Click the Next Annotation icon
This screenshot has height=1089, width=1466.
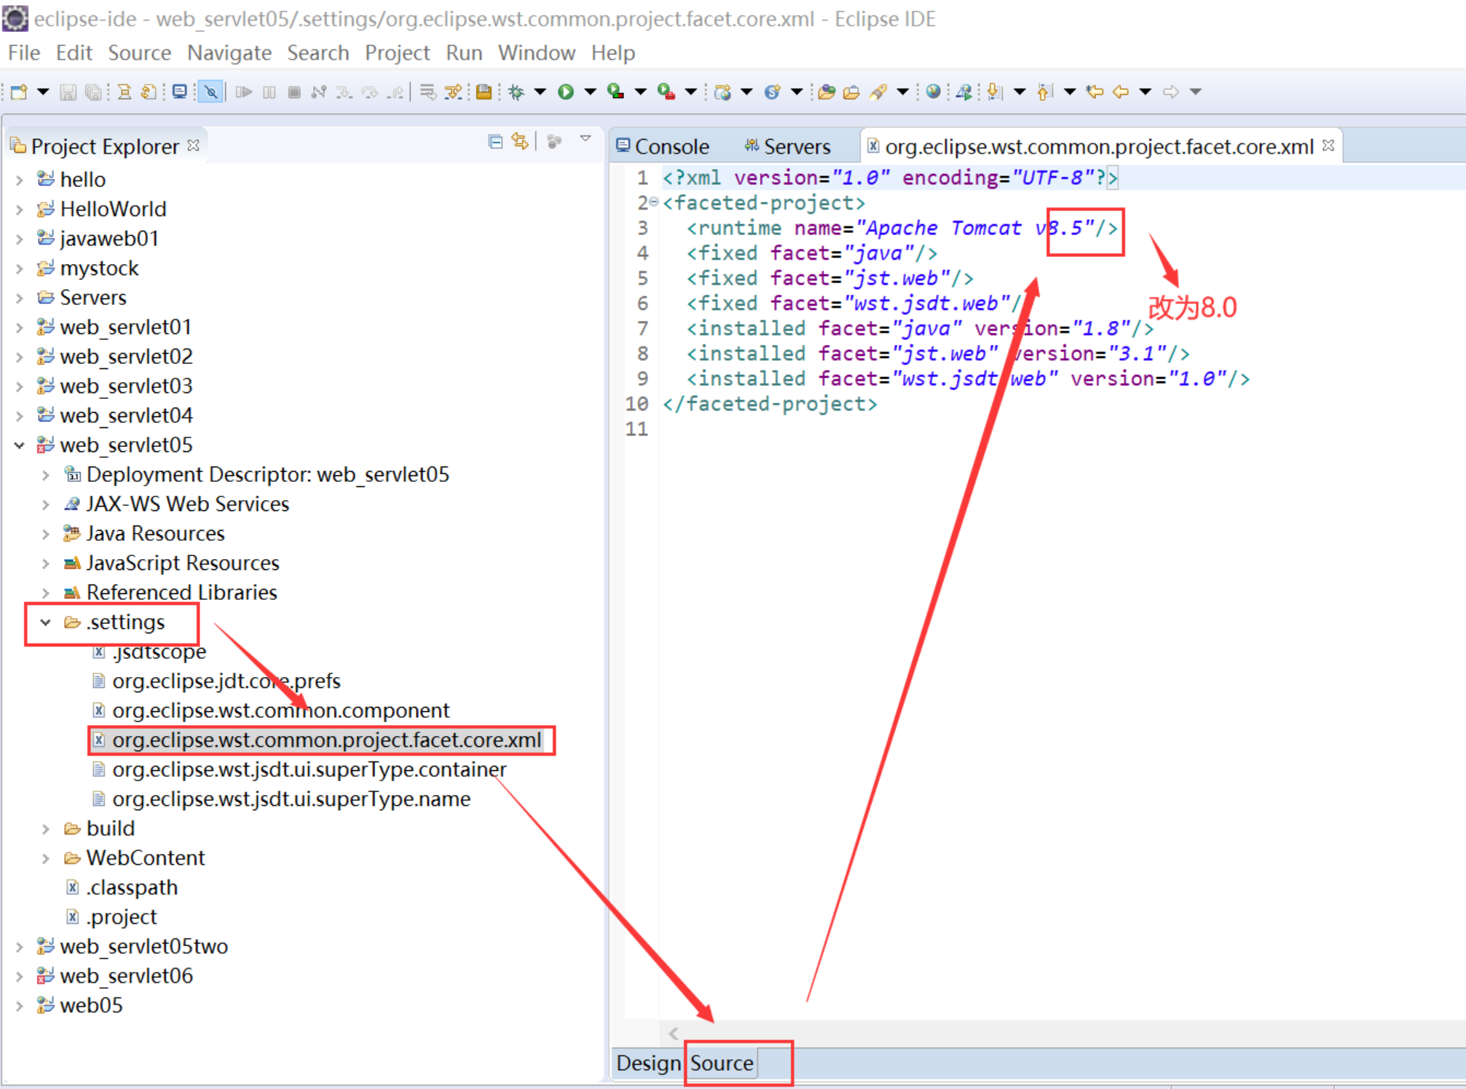996,92
